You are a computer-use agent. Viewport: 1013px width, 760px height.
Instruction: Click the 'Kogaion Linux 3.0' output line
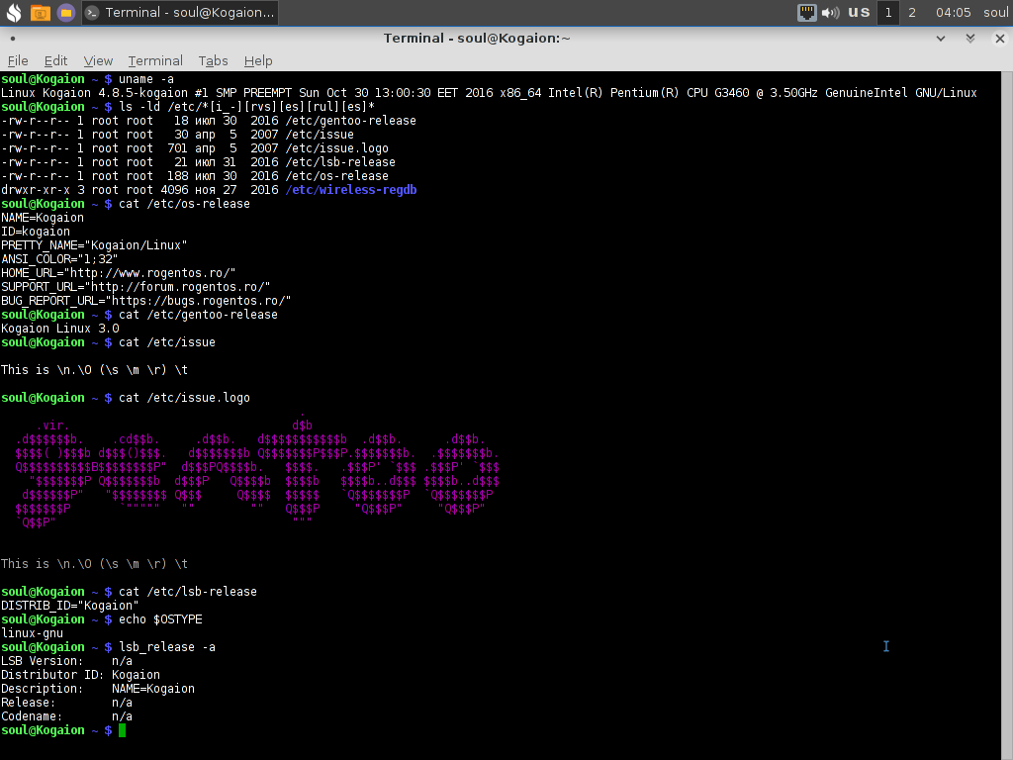[x=60, y=329]
